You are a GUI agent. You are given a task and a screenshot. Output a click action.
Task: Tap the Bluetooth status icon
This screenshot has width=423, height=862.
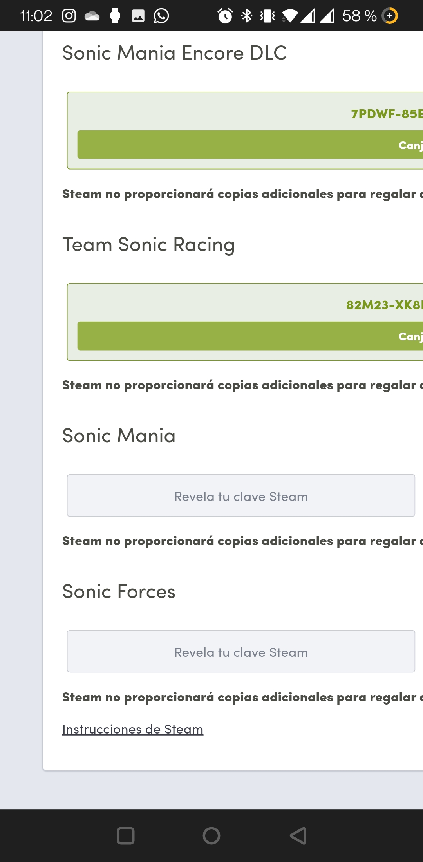tap(247, 16)
